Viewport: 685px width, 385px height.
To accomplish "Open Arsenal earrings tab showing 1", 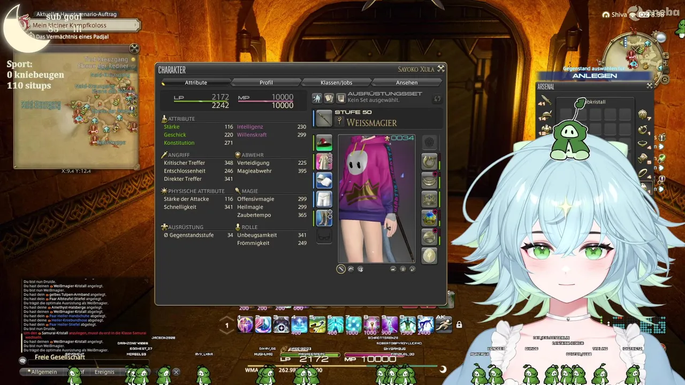I will [643, 130].
